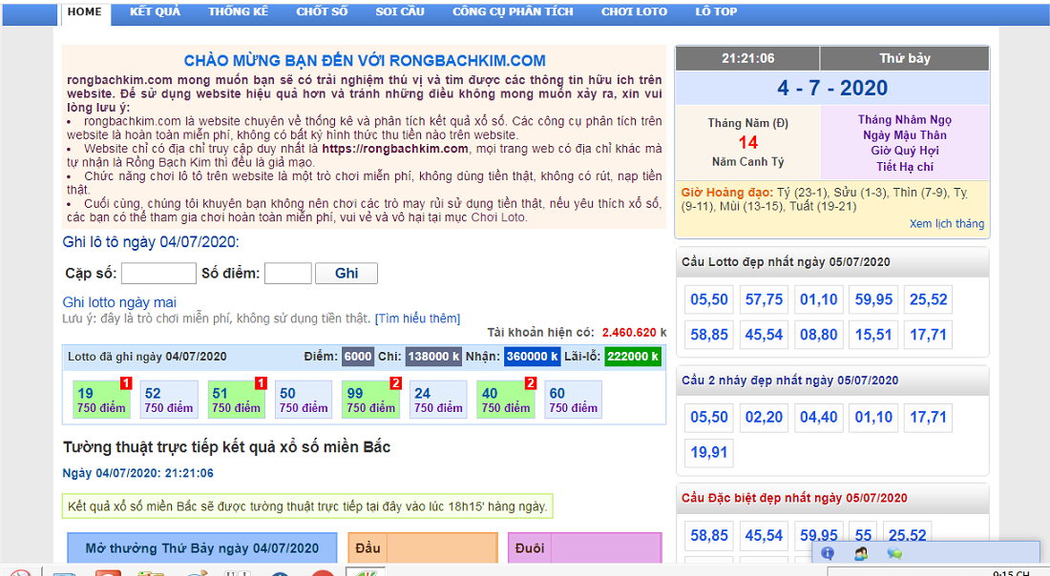Open pair 05,50 under Cầu Lotto đẹp nhất
The height and width of the screenshot is (576, 1050).
[x=709, y=299]
